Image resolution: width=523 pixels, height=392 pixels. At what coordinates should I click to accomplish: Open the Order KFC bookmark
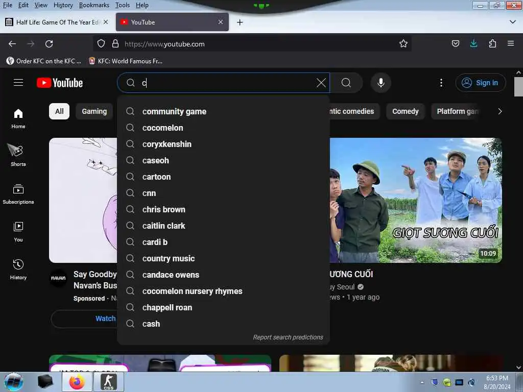pyautogui.click(x=44, y=61)
